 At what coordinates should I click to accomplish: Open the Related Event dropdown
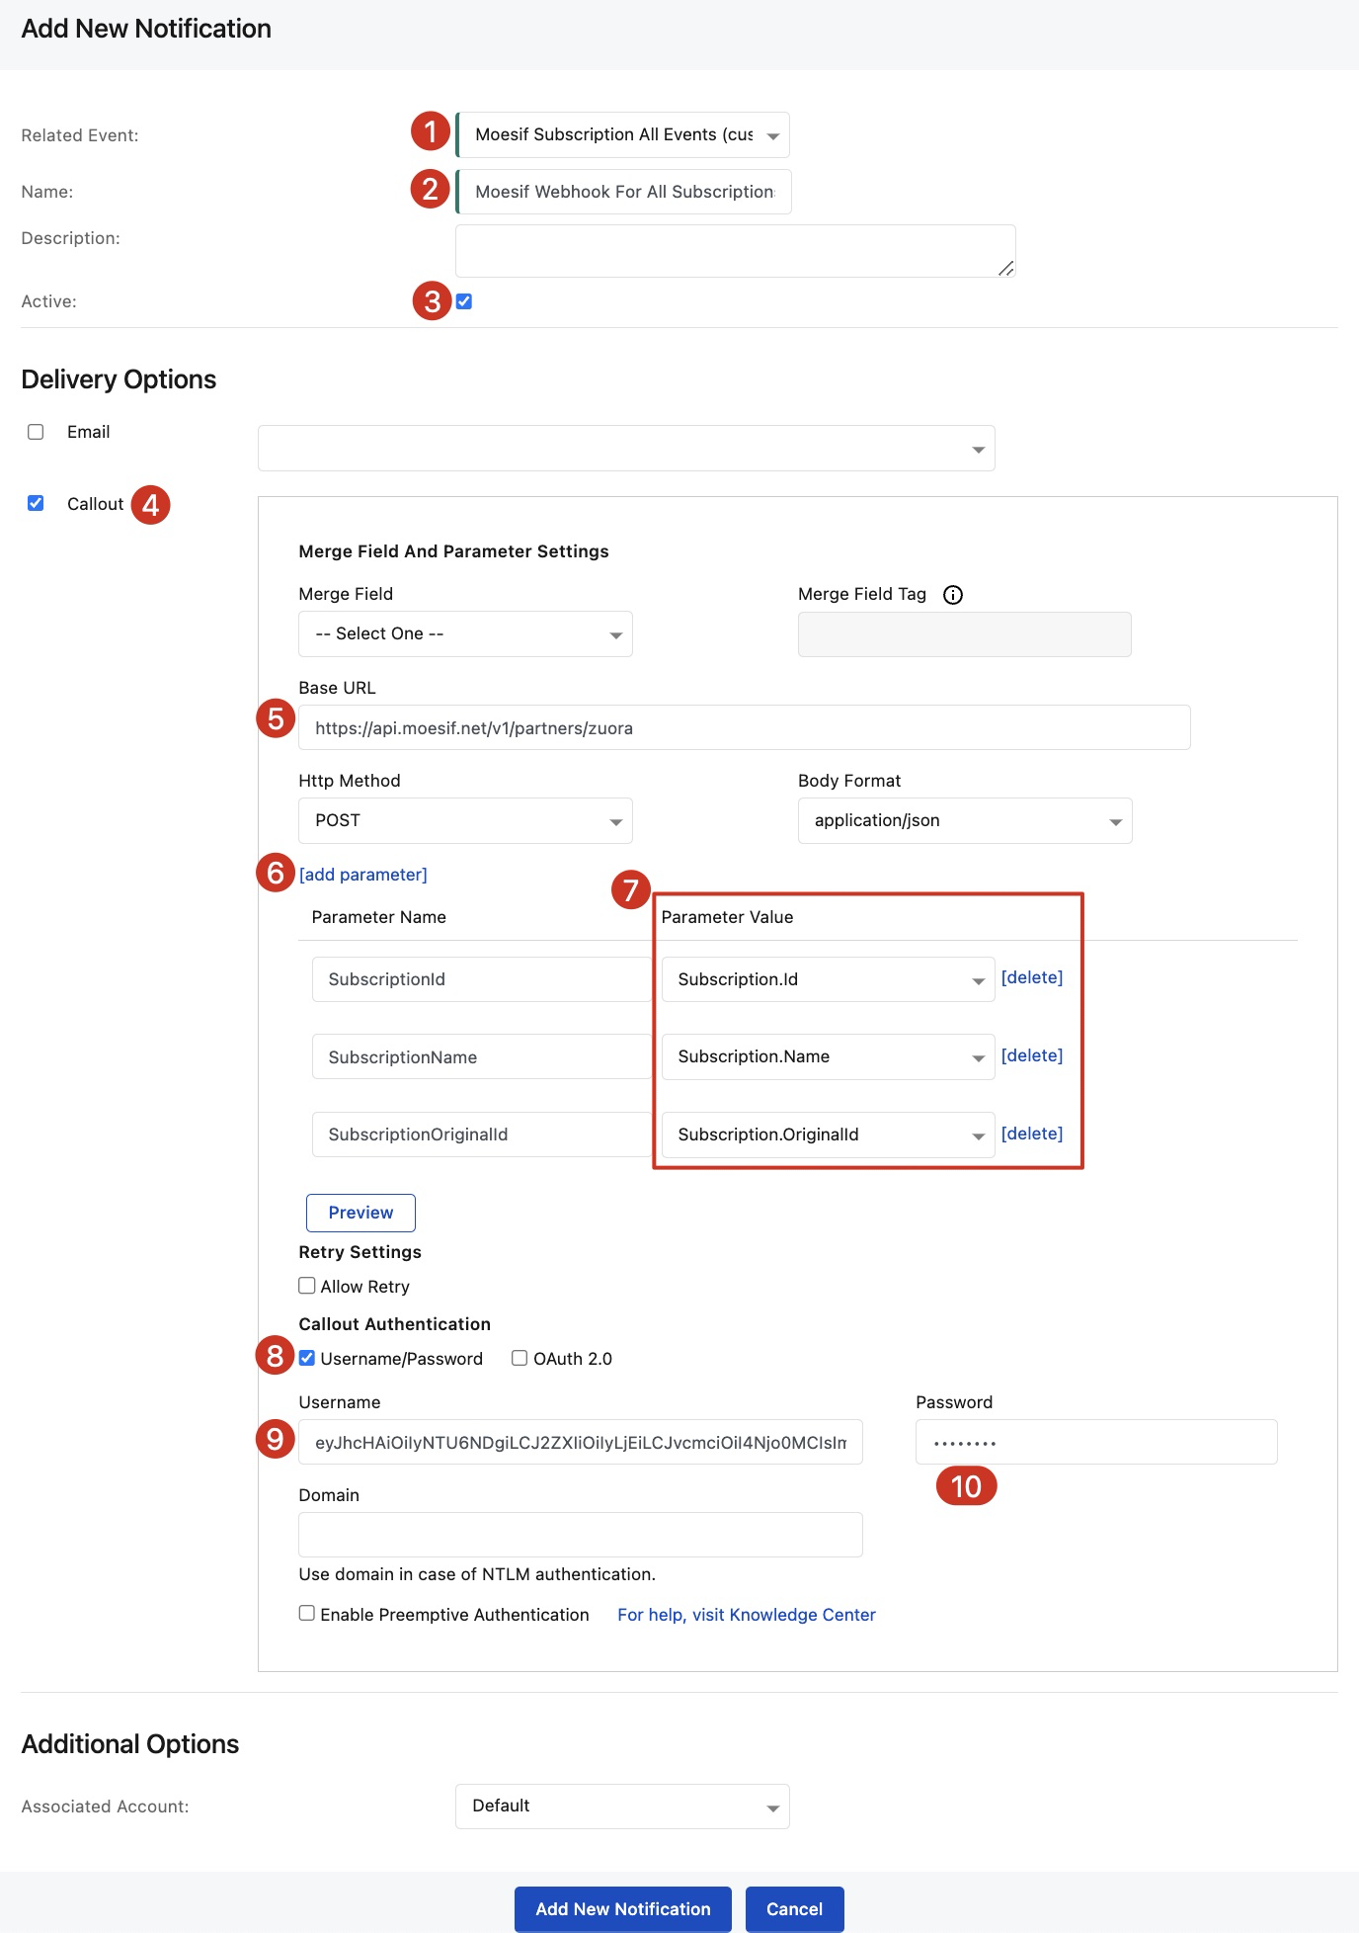[x=622, y=135]
